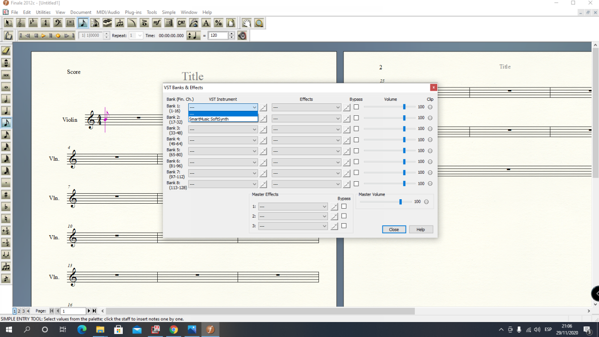Select the Text tool (A icon)

point(206,23)
